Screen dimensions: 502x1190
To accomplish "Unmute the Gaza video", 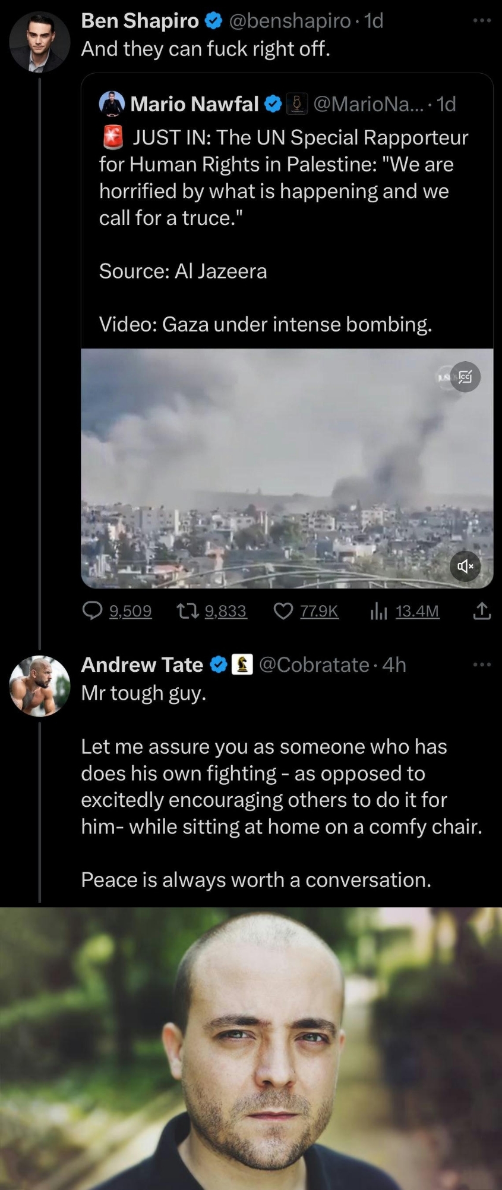I will pyautogui.click(x=465, y=566).
